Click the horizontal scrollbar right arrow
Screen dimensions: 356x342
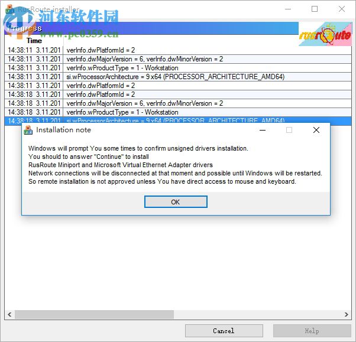(346, 314)
